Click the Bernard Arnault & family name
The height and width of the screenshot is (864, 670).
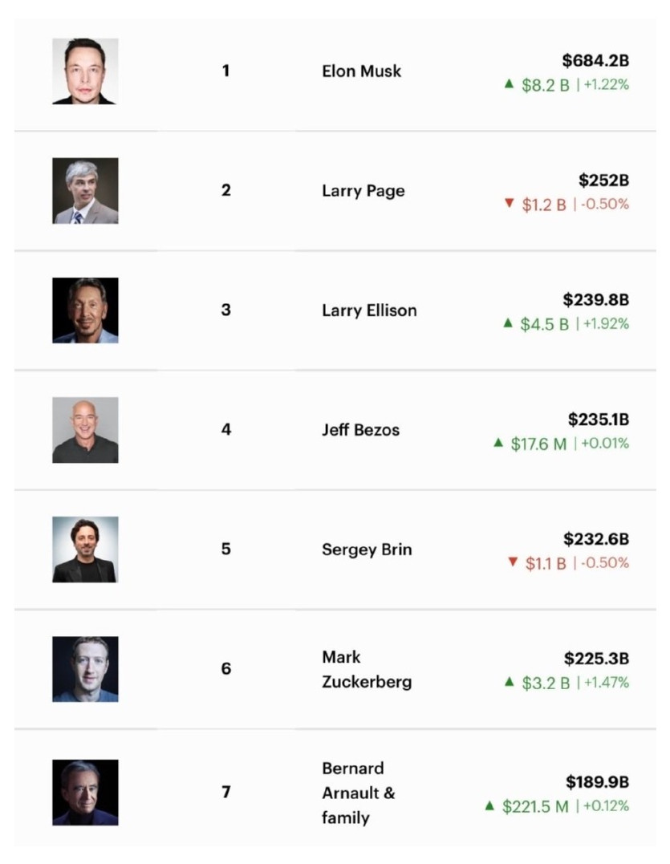358,793
